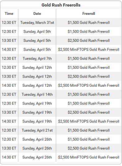Select the 12:30 ET Sunday, April 19th date
122x166 pixels.
(37, 103)
